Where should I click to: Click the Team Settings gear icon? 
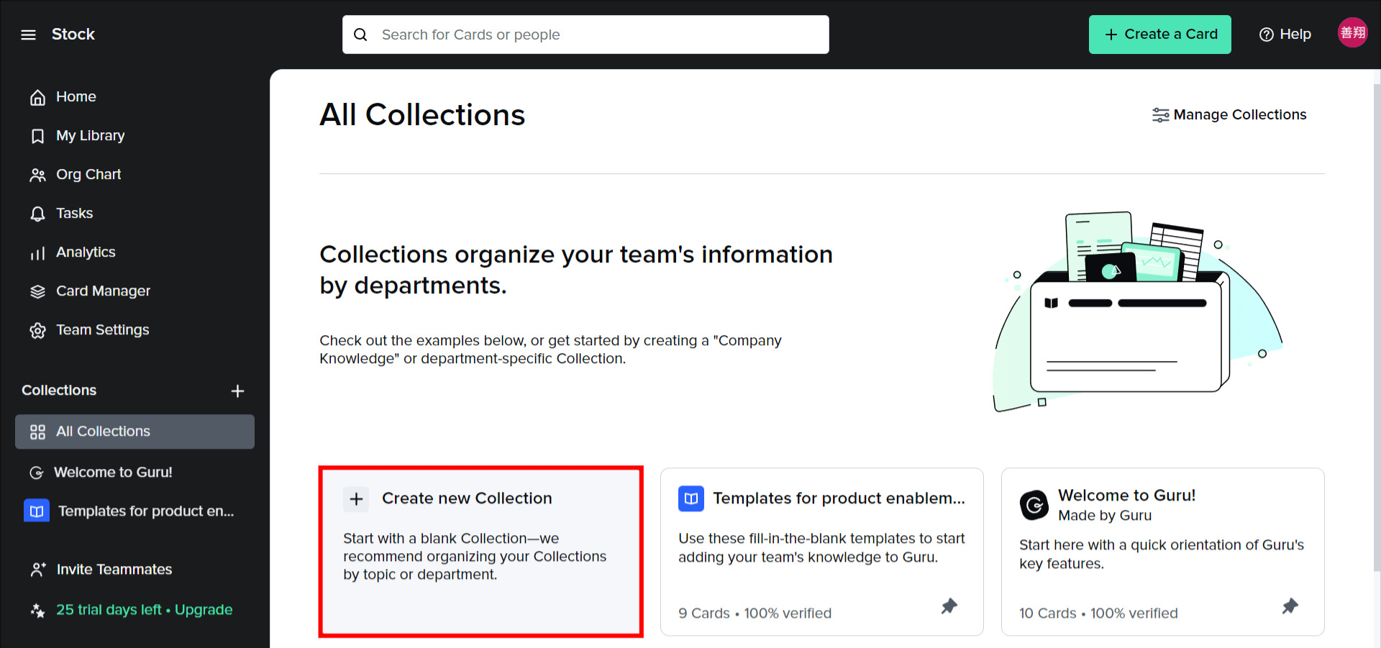pyautogui.click(x=38, y=330)
